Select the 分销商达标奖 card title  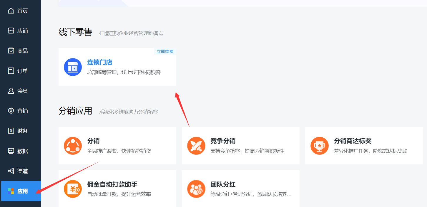(353, 141)
